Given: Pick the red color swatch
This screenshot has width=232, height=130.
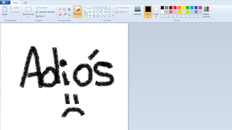Looking at the screenshot, I should [175, 8].
